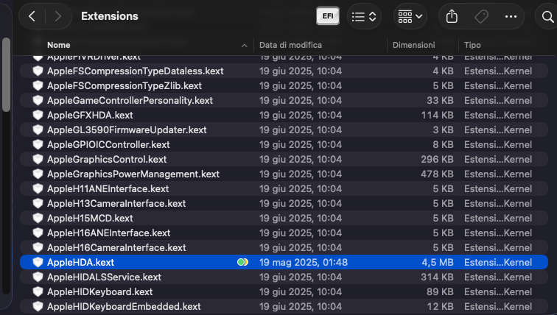Click the shield icon of AppleGraphicsPowerManagement.kext
Image resolution: width=557 pixels, height=315 pixels.
[38, 174]
